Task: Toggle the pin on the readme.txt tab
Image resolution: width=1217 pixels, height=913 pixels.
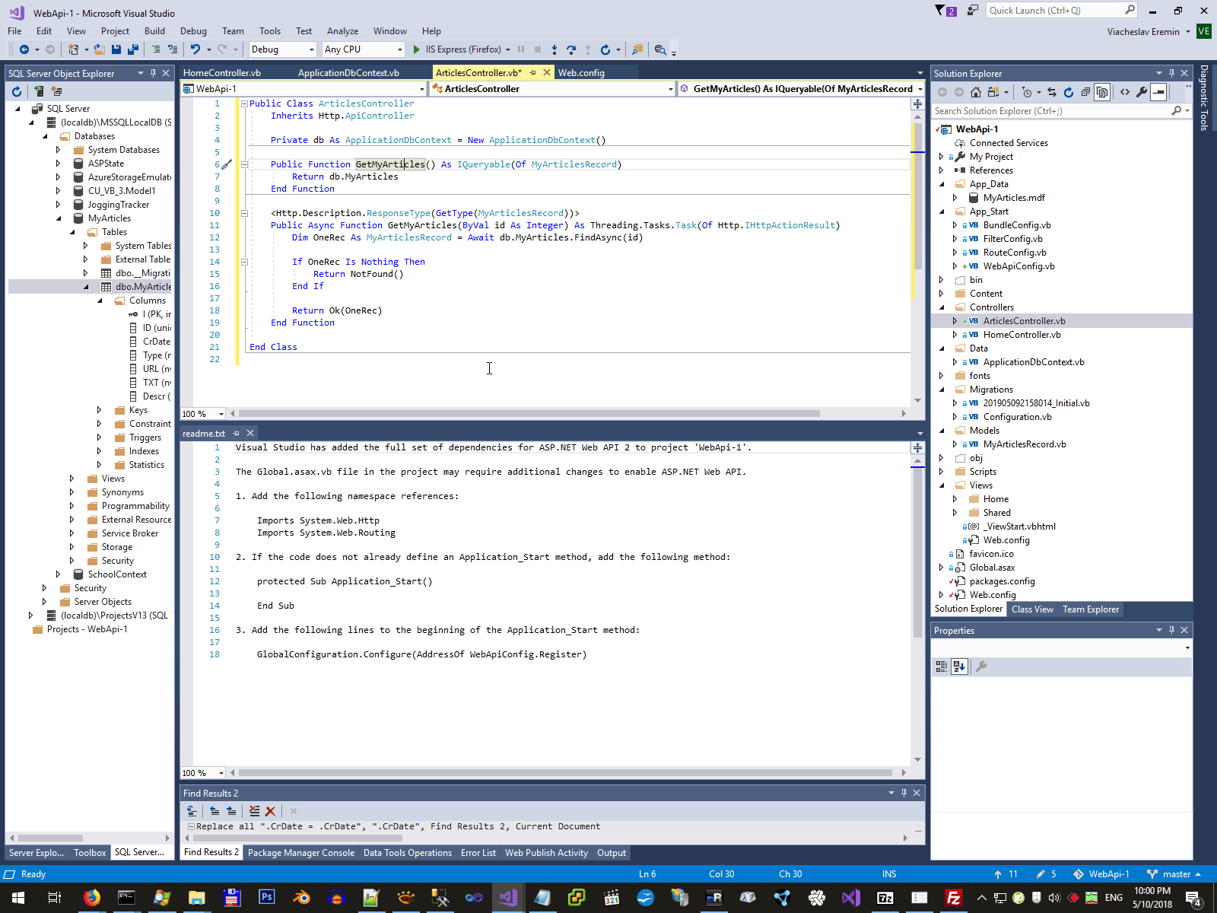Action: (237, 434)
